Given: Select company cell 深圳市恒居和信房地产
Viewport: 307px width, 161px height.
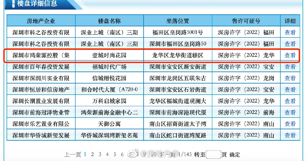Looking at the screenshot, I should point(41,90).
